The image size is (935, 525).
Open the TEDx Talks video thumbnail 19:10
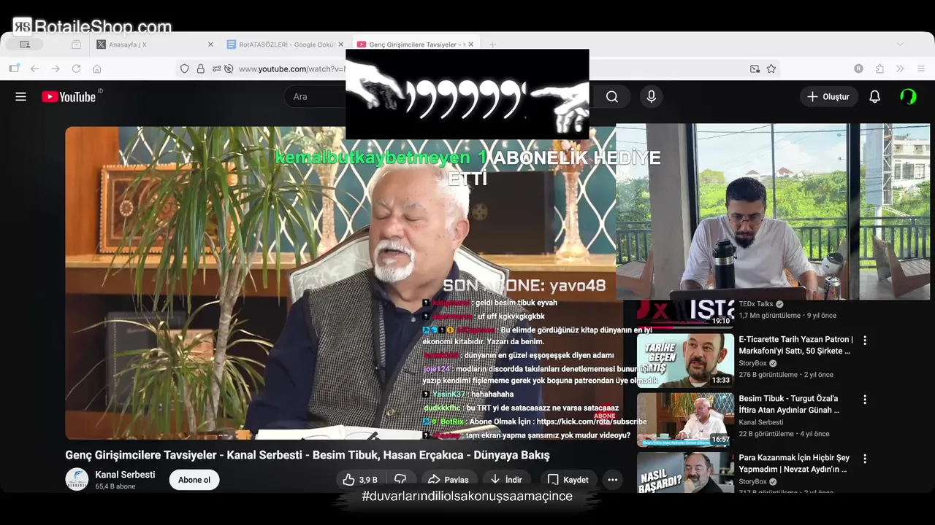tap(685, 314)
